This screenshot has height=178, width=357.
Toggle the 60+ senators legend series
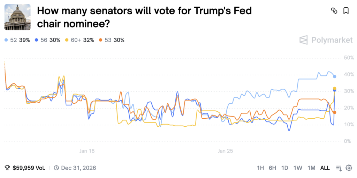[79, 40]
